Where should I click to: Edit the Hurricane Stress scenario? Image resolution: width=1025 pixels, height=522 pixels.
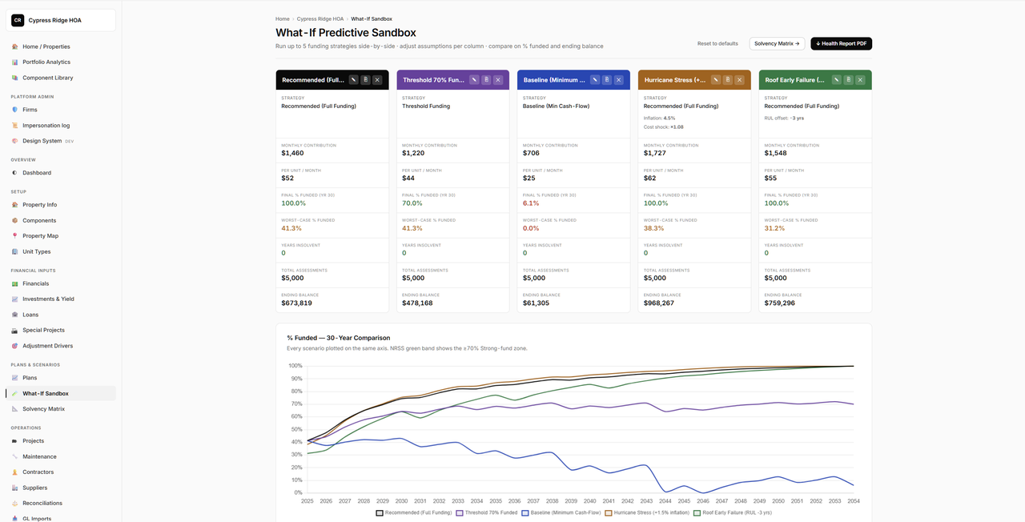716,80
